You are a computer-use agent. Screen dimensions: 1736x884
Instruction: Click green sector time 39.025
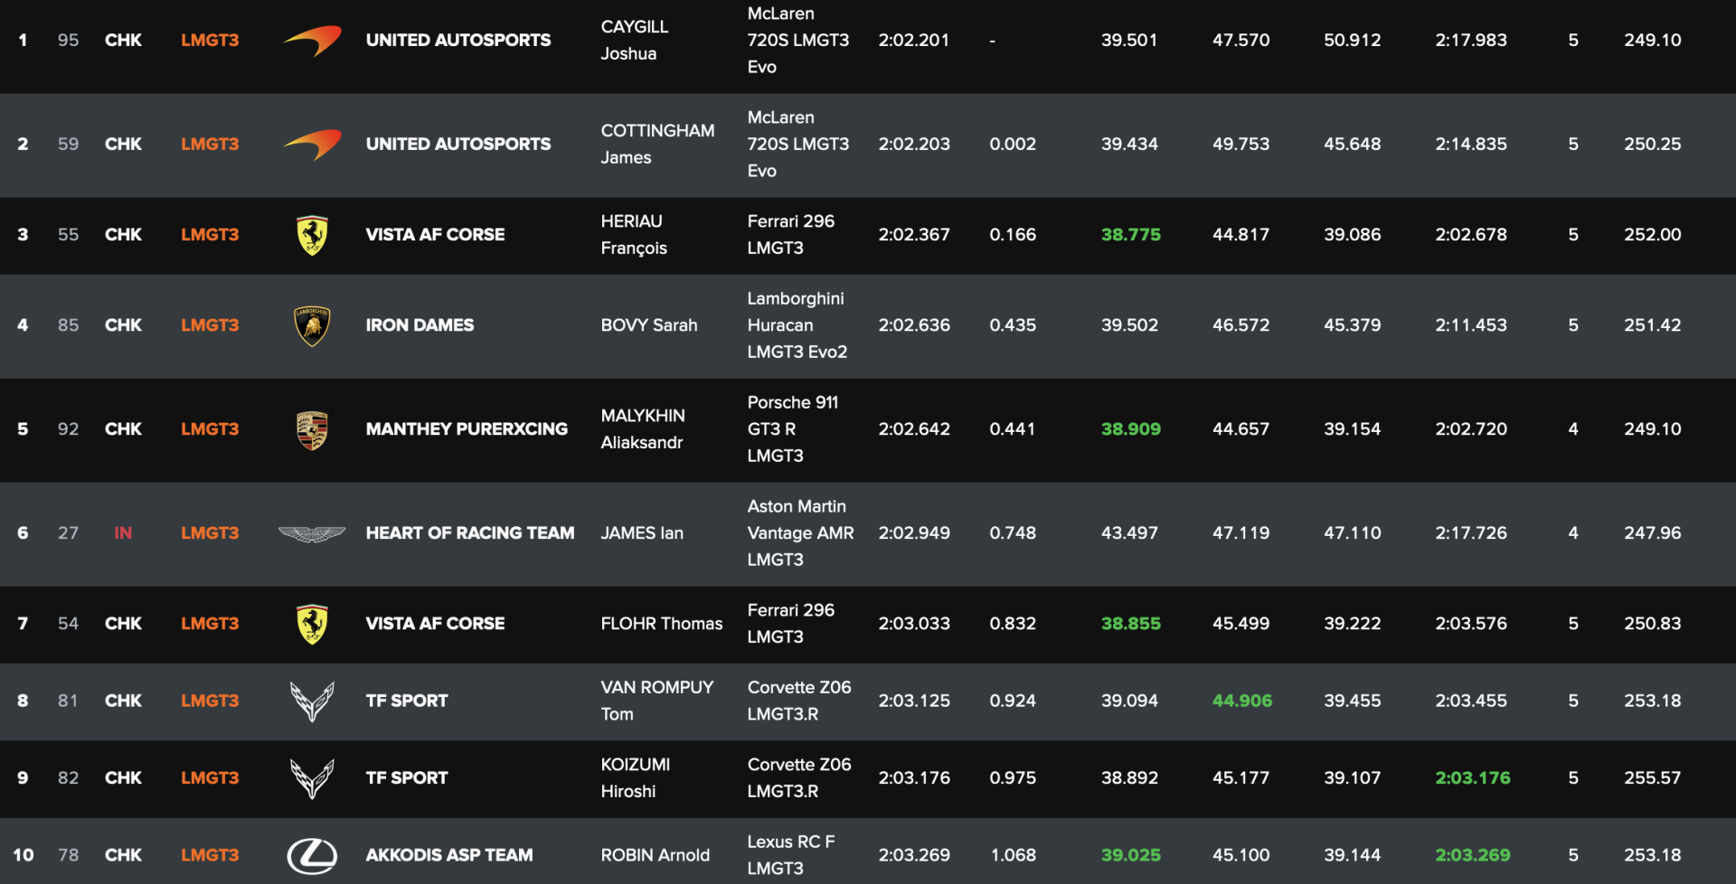(1131, 855)
